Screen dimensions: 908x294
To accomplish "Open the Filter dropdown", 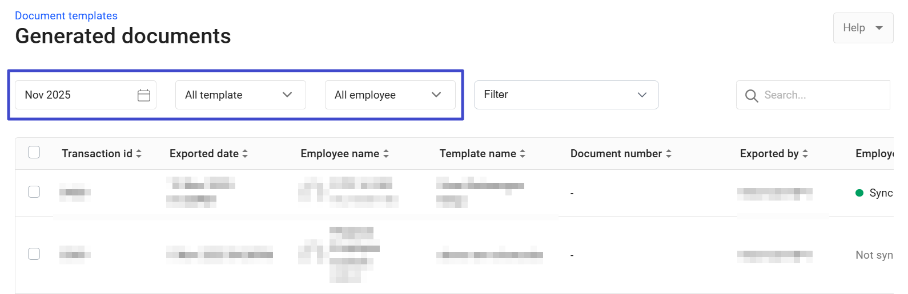I will 565,95.
